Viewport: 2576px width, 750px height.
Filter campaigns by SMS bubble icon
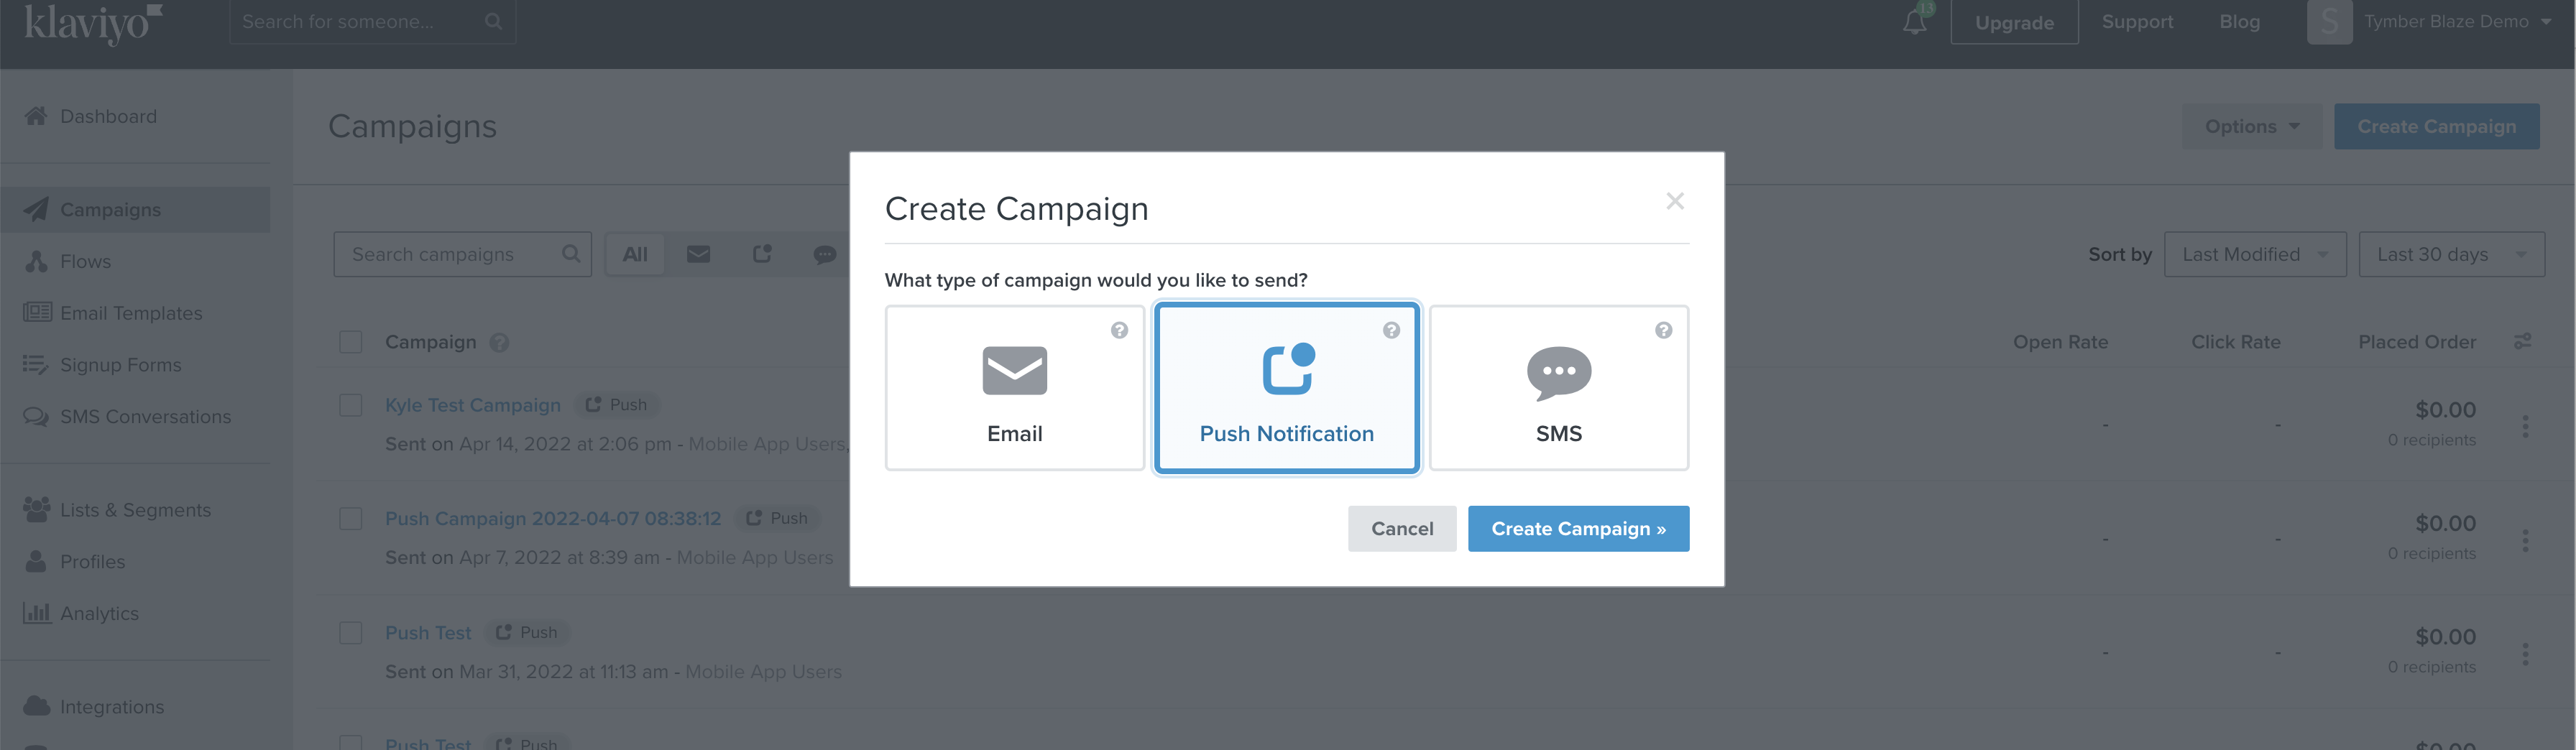[x=824, y=254]
